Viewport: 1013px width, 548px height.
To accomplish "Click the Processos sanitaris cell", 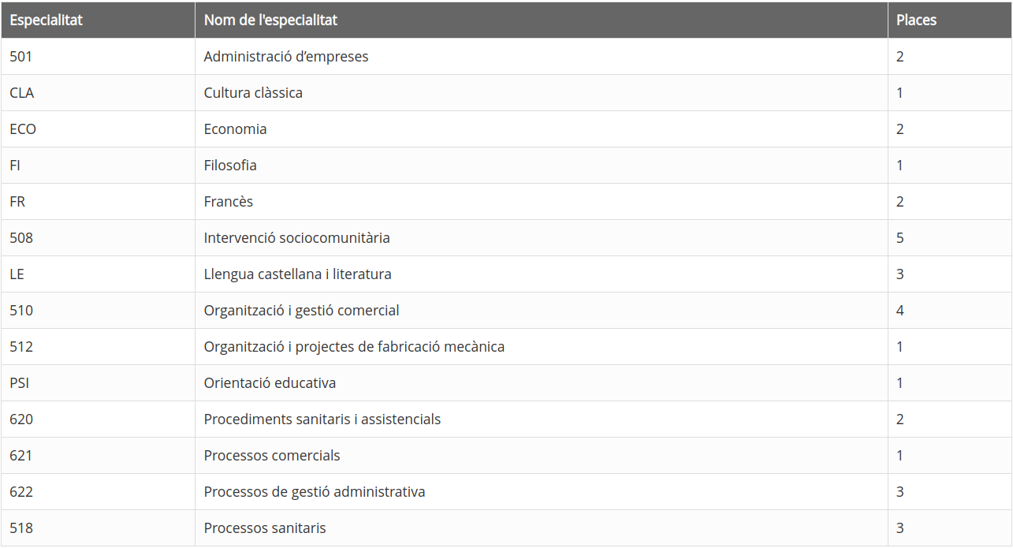I will point(542,528).
